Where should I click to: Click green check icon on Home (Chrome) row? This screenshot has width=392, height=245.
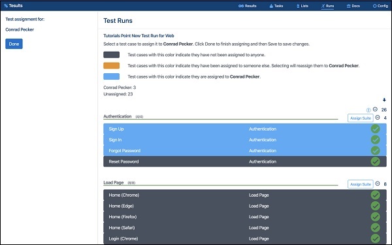click(375, 195)
